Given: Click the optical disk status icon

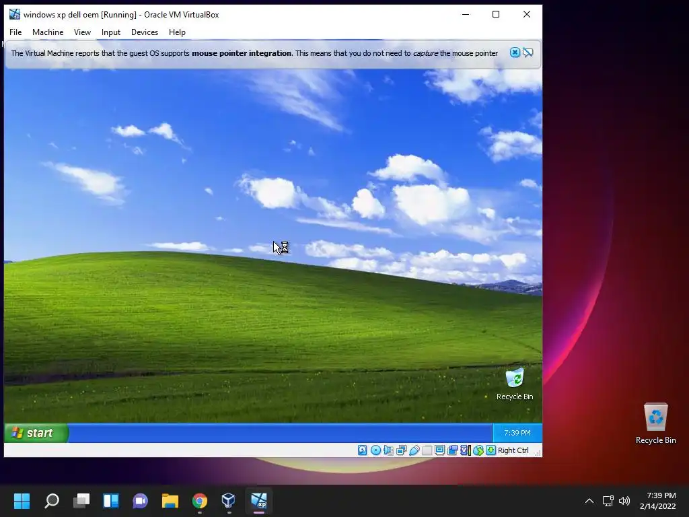Looking at the screenshot, I should 375,450.
